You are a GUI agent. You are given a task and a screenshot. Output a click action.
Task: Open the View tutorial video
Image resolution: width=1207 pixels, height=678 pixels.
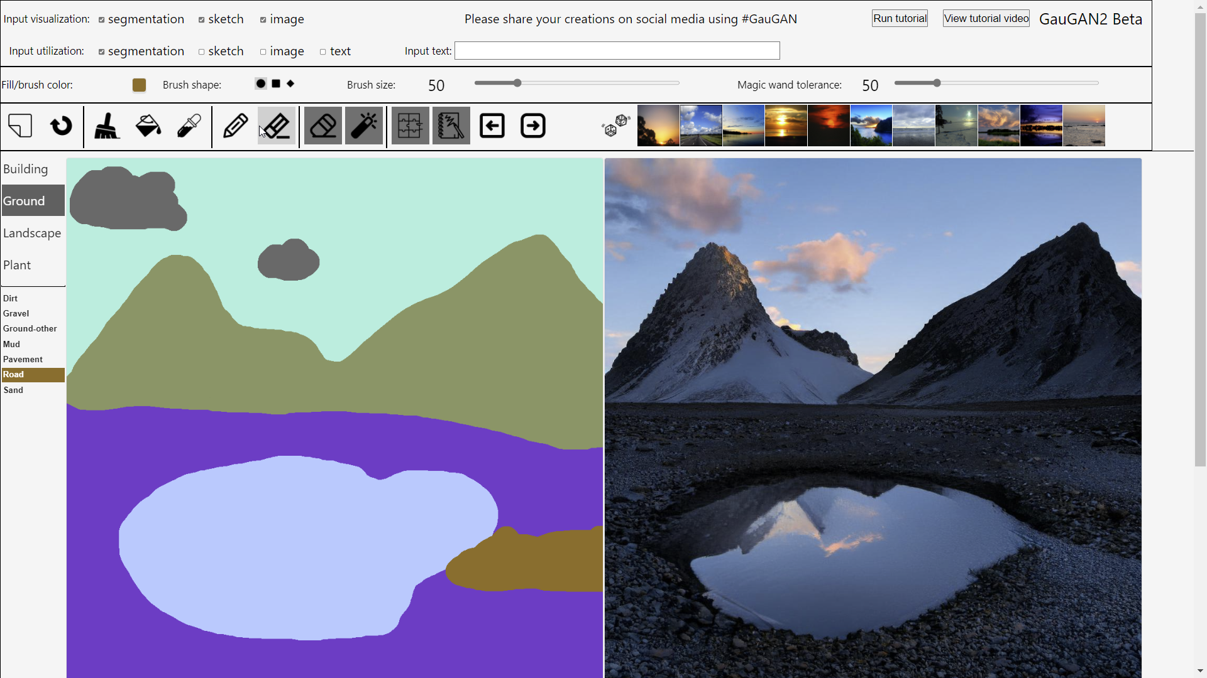(985, 18)
